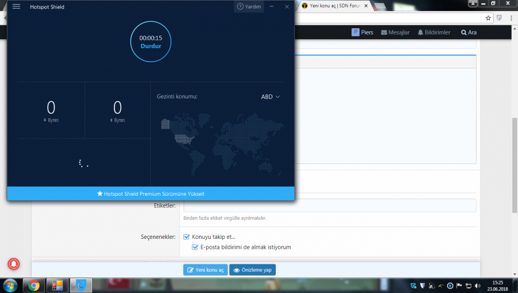Click the Show desktop strip after the clock
Image resolution: width=518 pixels, height=293 pixels.
click(515, 286)
